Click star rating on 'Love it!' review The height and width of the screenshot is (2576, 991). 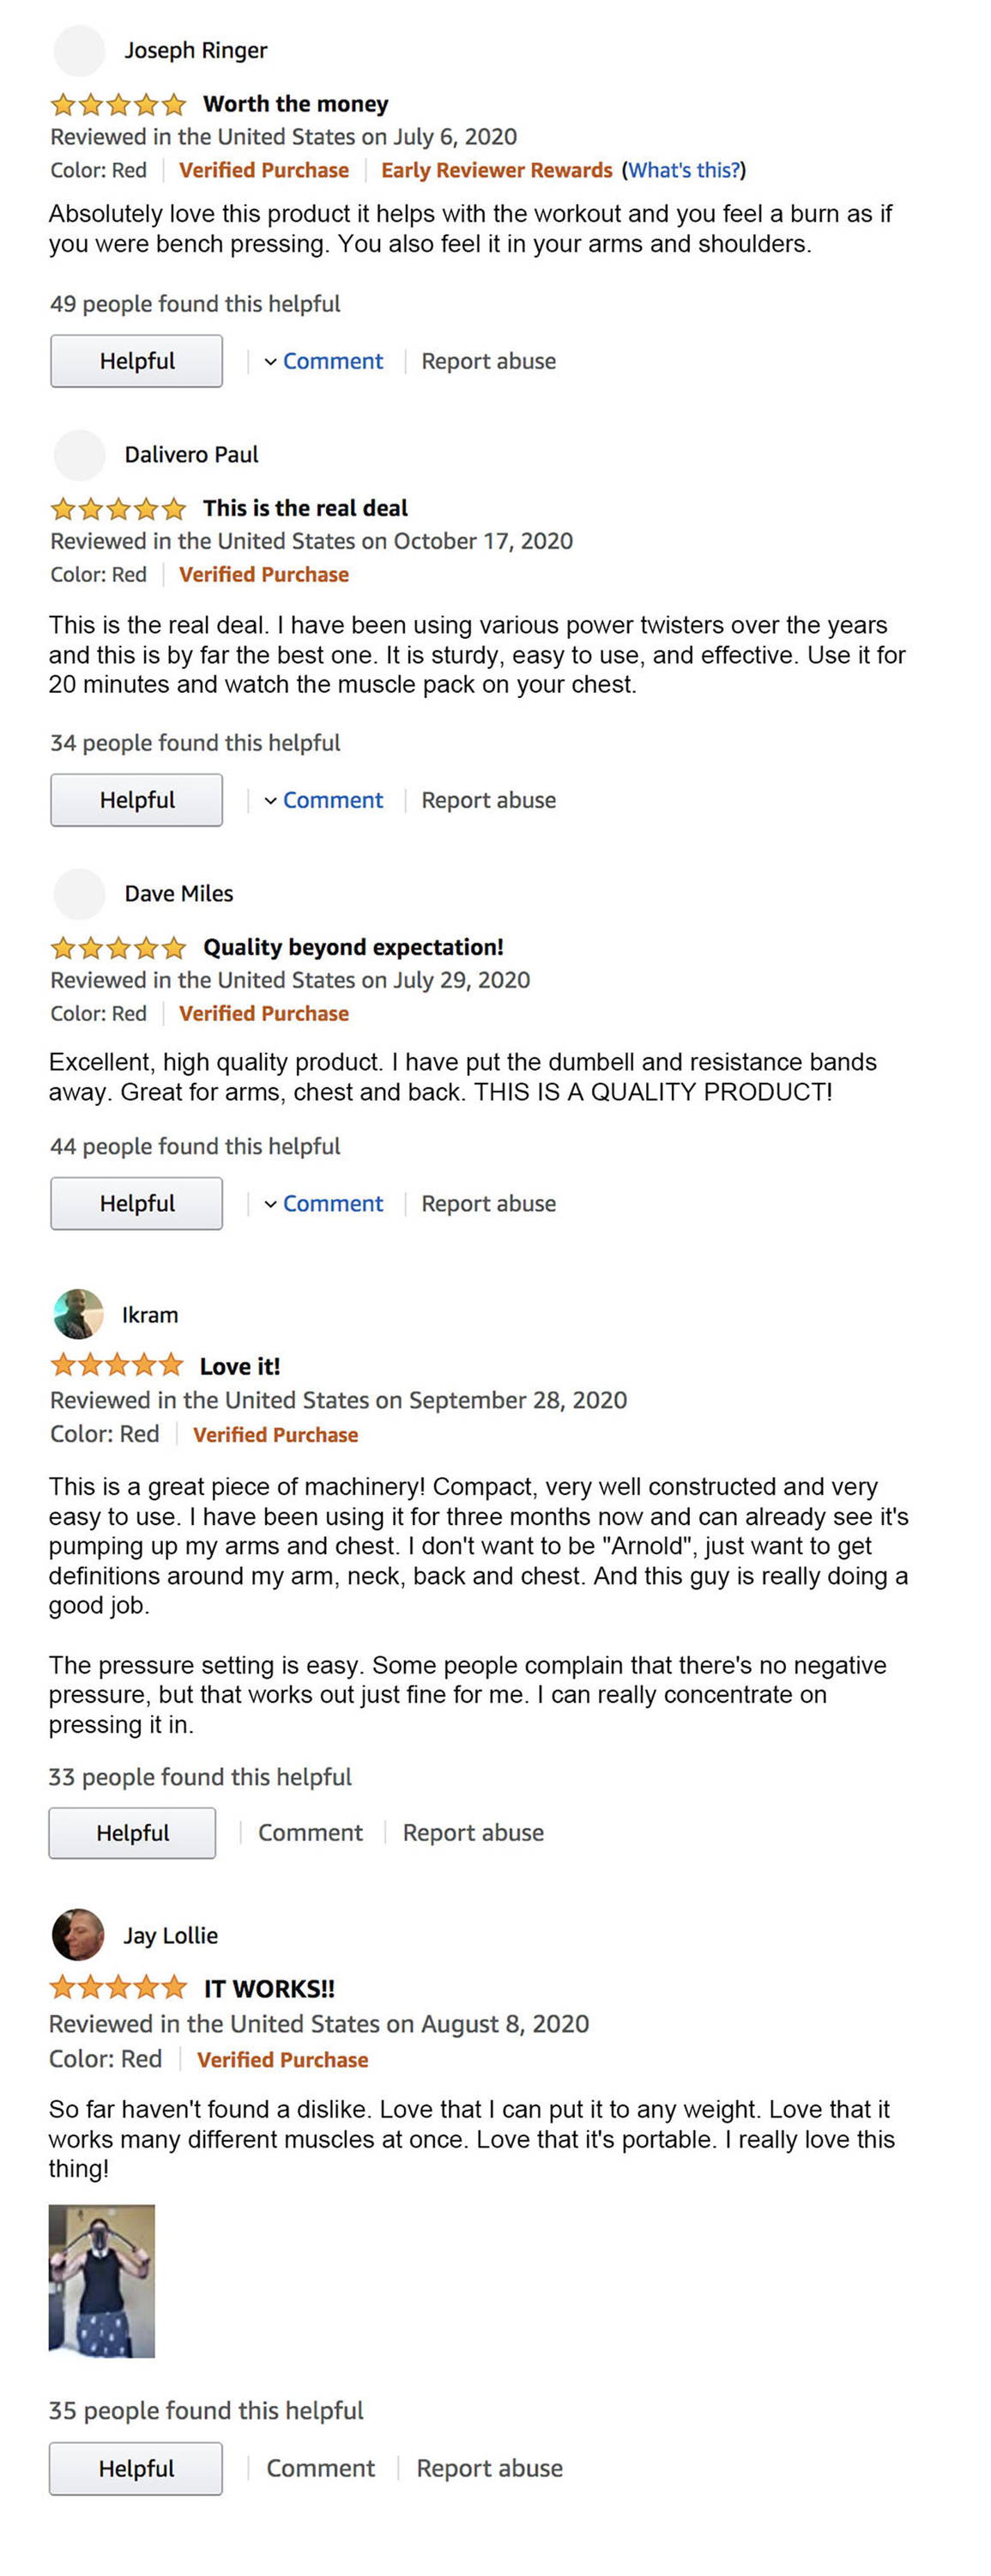pos(117,1365)
